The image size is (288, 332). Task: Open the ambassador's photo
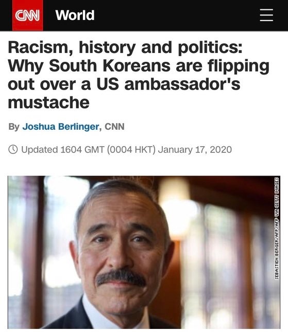pyautogui.click(x=144, y=252)
